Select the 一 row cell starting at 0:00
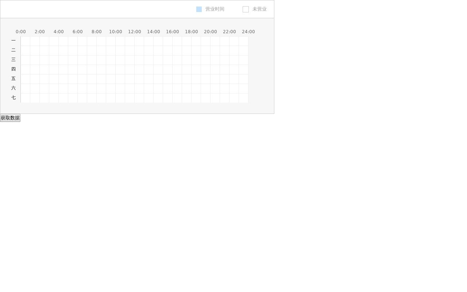The width and height of the screenshot is (467, 292). pos(26,41)
